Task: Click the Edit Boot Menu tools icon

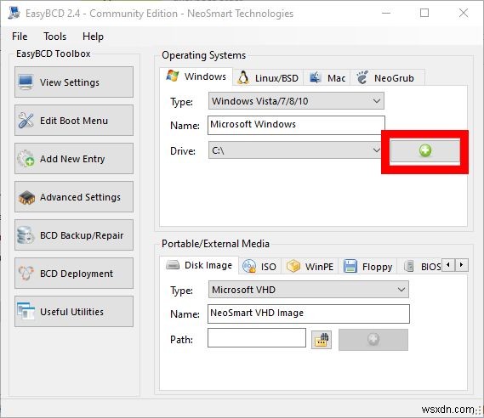Action: click(26, 121)
